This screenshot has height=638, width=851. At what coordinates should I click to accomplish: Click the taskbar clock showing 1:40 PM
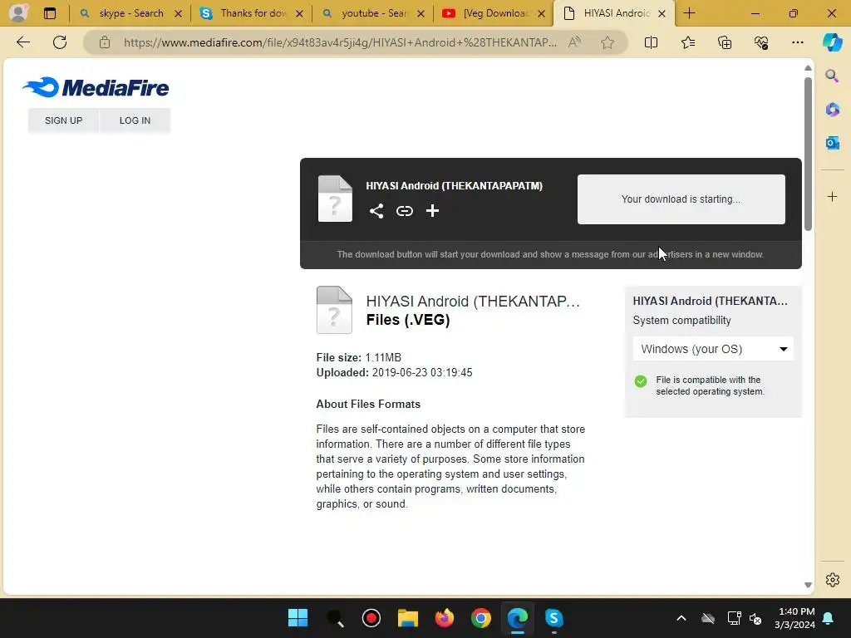click(794, 618)
